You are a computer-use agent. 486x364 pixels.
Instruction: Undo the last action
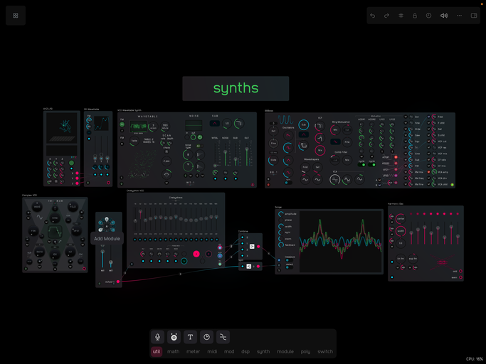point(373,16)
